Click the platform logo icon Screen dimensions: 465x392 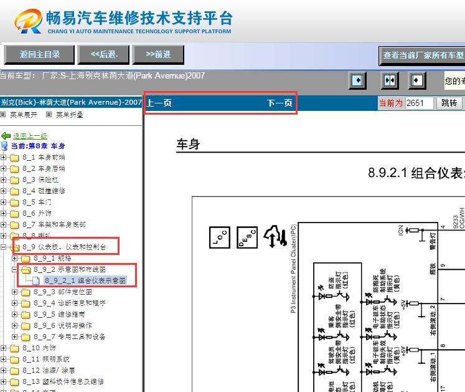click(28, 21)
